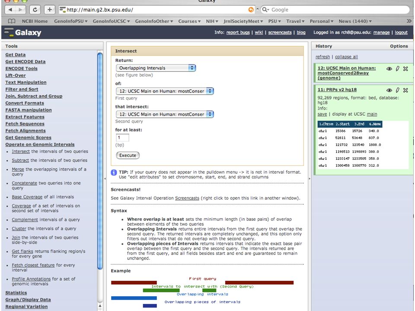The width and height of the screenshot is (415, 311).
Task: Reload the page with the refresh icon
Action: click(35, 10)
